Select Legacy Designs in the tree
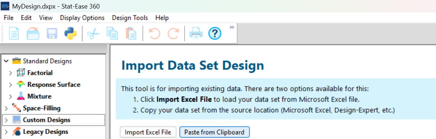436x139 pixels. click(x=46, y=132)
